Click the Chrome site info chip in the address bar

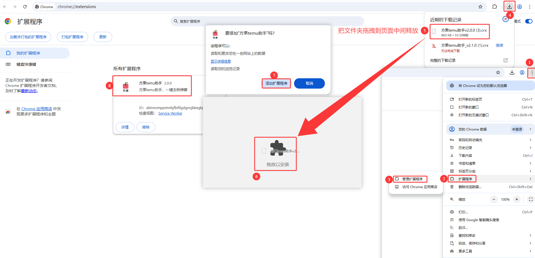44,7
